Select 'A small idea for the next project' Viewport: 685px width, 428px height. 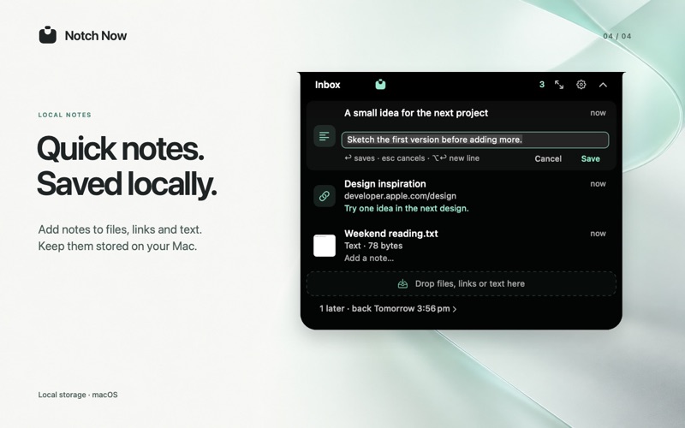point(416,113)
